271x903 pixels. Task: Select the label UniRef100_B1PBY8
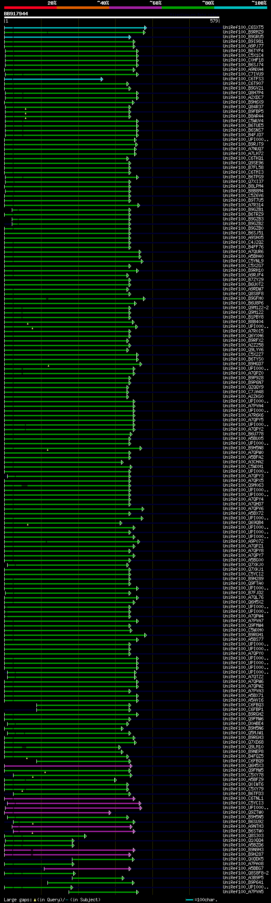(x=243, y=317)
